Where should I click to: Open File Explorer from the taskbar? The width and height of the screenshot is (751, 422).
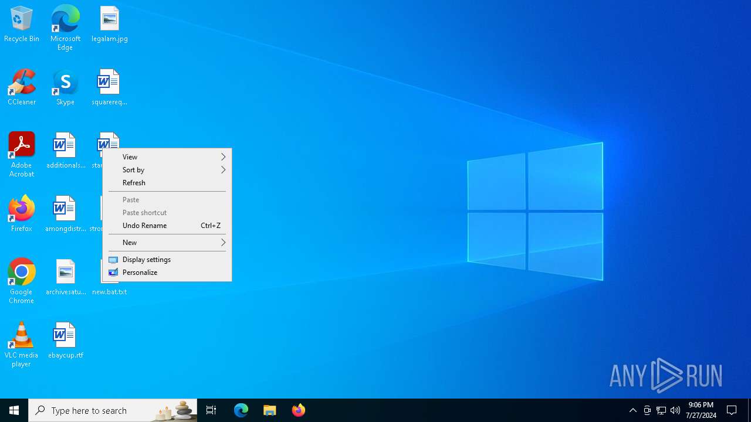[x=270, y=410]
